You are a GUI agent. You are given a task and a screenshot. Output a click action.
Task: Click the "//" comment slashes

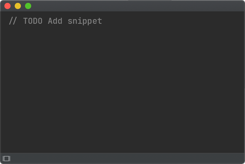[x=13, y=21]
